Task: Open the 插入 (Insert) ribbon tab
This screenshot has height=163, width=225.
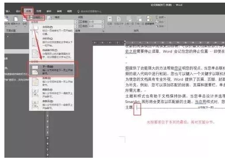Action: pyautogui.click(x=7, y=11)
